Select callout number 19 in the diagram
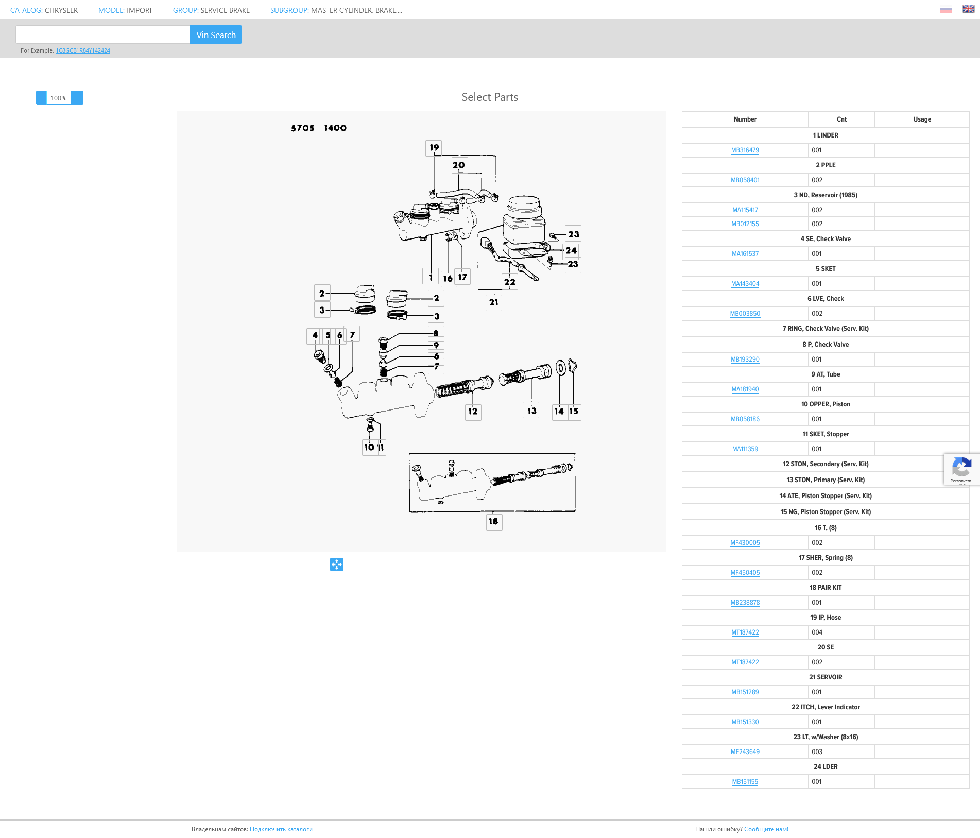 pyautogui.click(x=434, y=148)
